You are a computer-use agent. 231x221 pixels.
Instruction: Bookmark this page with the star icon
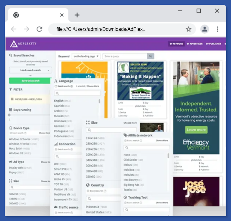(188, 29)
